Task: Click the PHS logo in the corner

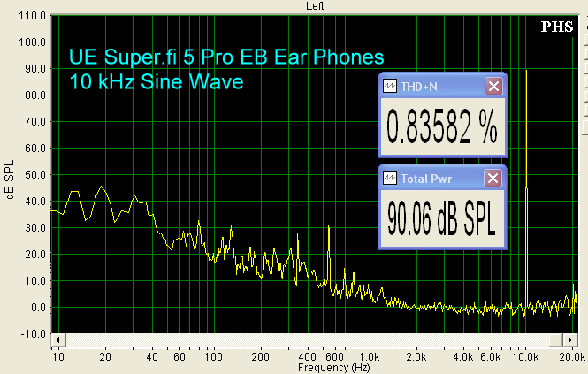Action: pyautogui.click(x=557, y=27)
